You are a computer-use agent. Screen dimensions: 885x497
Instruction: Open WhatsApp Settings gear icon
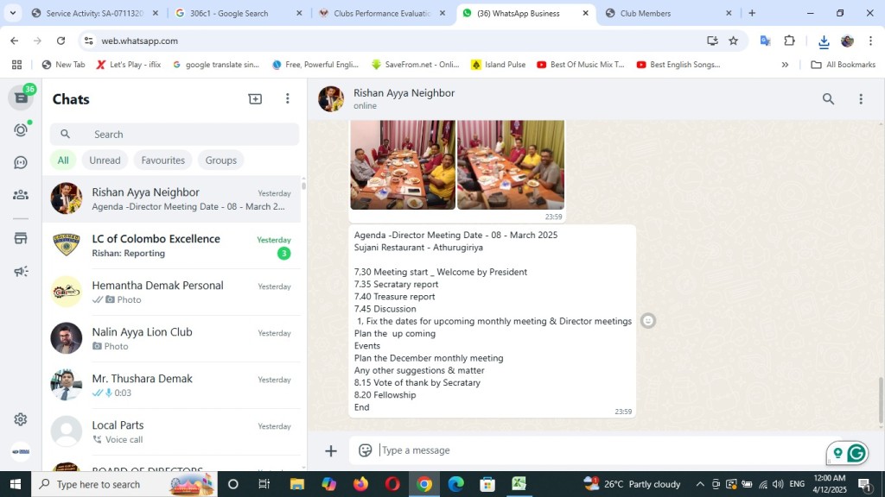point(21,419)
